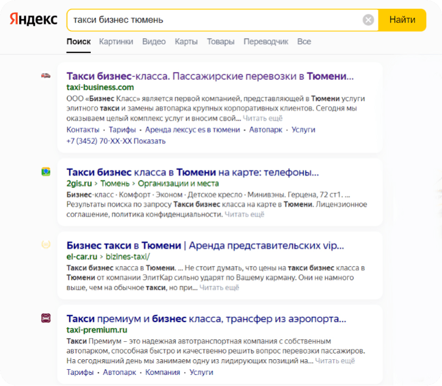Click the taxi-premium.ru maroon car favicon
442x386 pixels.
(x=46, y=318)
